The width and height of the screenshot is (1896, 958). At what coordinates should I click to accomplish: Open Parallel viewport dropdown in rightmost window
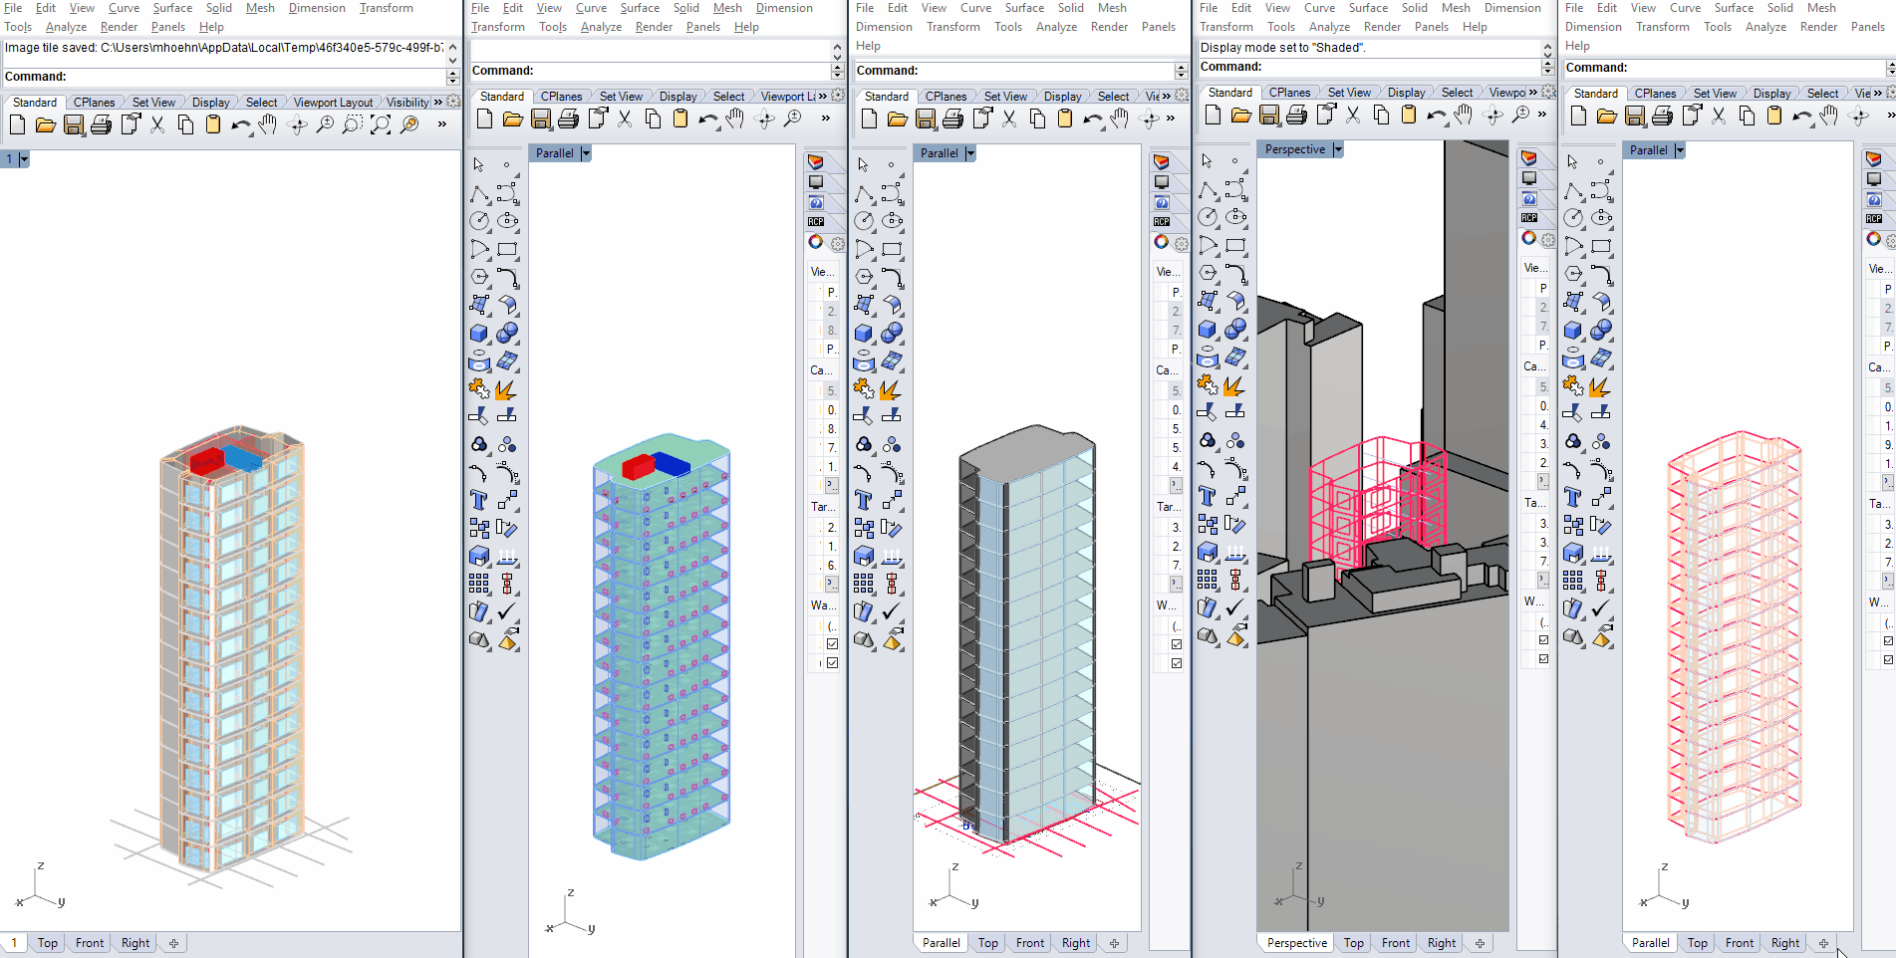point(1680,150)
